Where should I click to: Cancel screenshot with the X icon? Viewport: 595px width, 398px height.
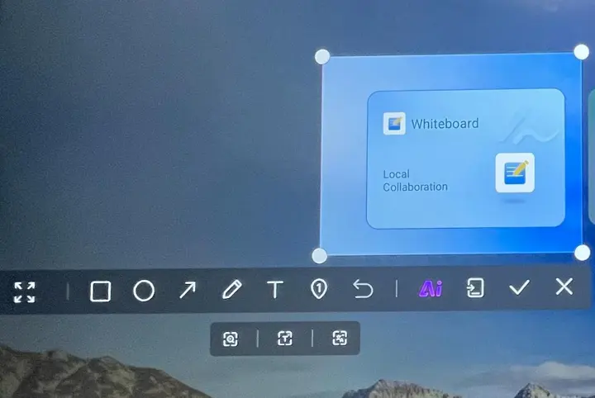(x=564, y=287)
